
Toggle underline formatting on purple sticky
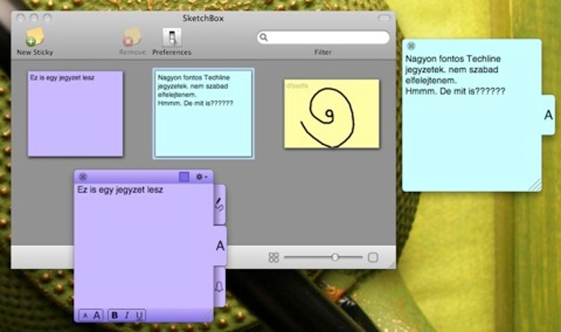[139, 315]
